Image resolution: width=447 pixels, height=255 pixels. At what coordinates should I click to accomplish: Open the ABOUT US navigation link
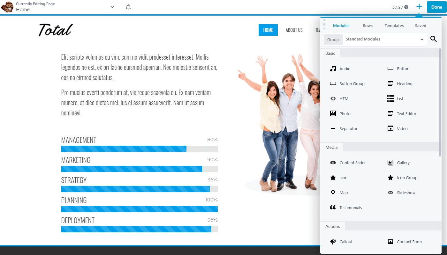(294, 30)
